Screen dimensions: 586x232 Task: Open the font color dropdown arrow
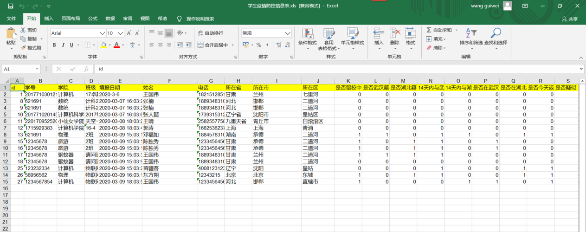(122, 45)
